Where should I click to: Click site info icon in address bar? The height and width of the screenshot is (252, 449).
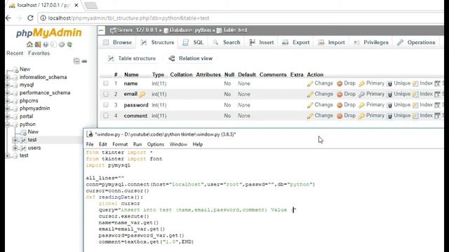43,18
